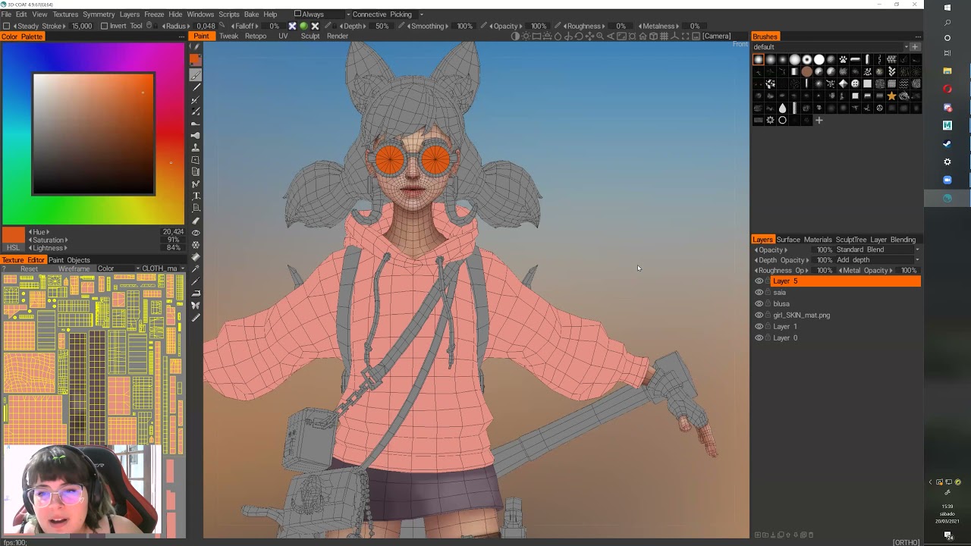Choose the freeze snowflake tool
The height and width of the screenshot is (546, 971).
(196, 245)
